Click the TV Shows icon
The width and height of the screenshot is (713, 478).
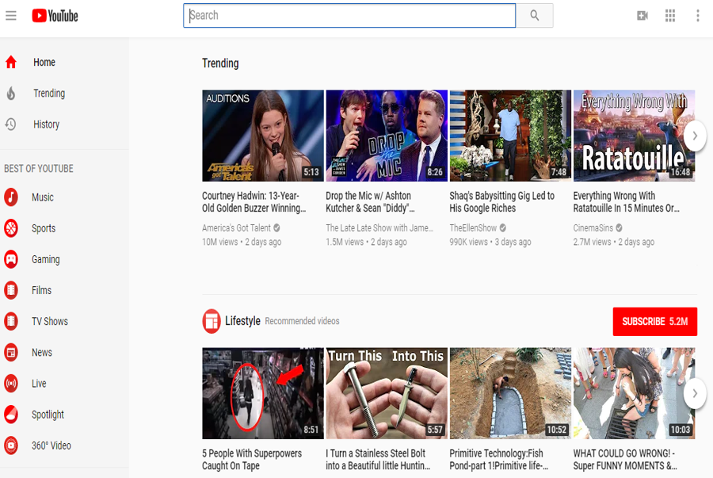(11, 321)
